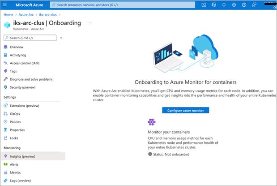
Task: Click the Configure azure monitor button
Action: (x=186, y=110)
